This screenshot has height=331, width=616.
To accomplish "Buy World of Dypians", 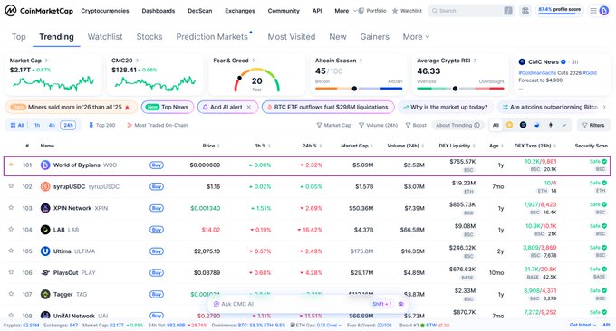I will point(157,165).
